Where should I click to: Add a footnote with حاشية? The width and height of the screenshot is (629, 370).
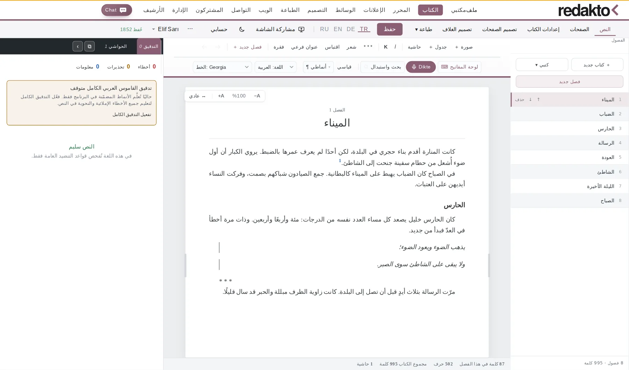(x=414, y=47)
